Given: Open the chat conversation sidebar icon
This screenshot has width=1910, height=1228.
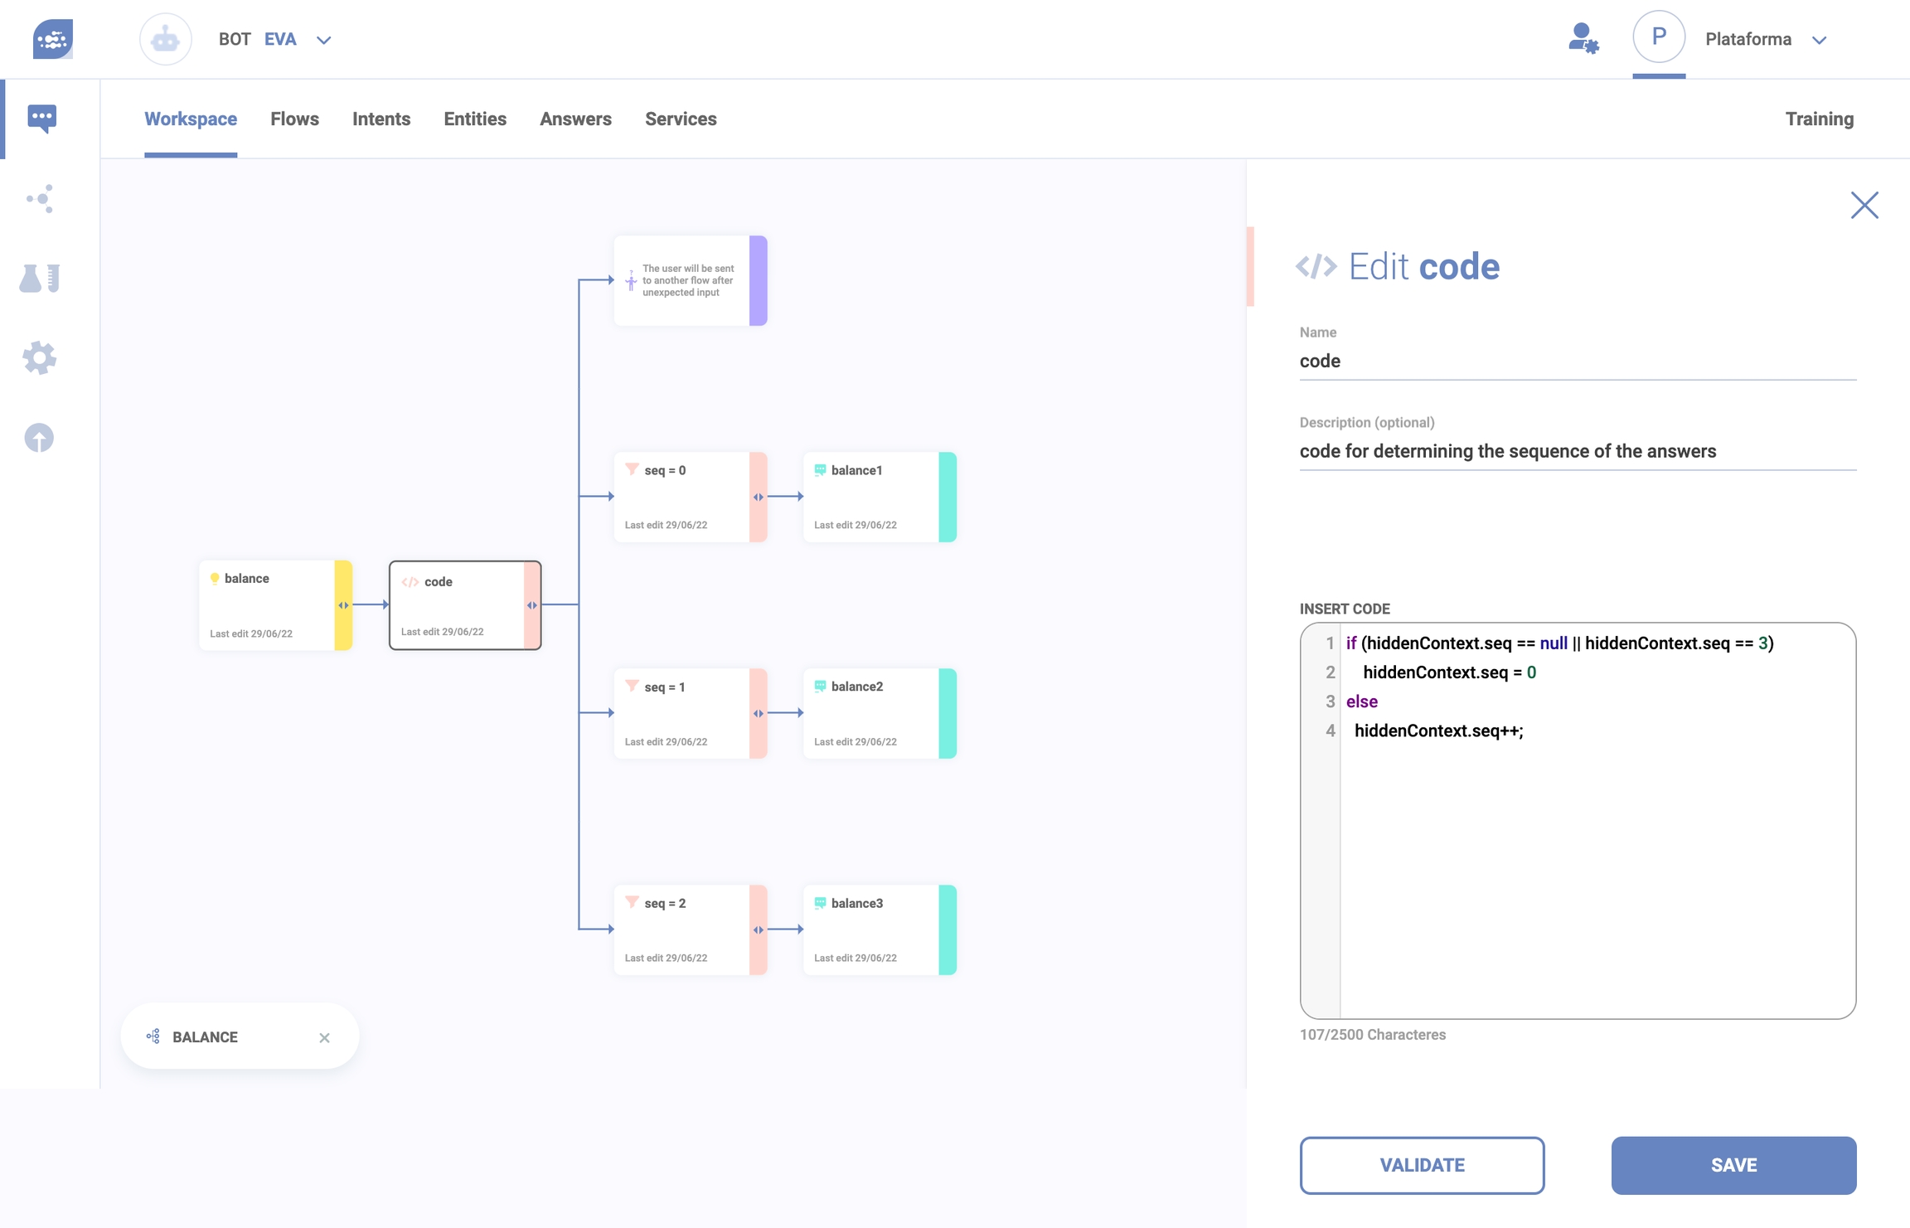Looking at the screenshot, I should (41, 118).
